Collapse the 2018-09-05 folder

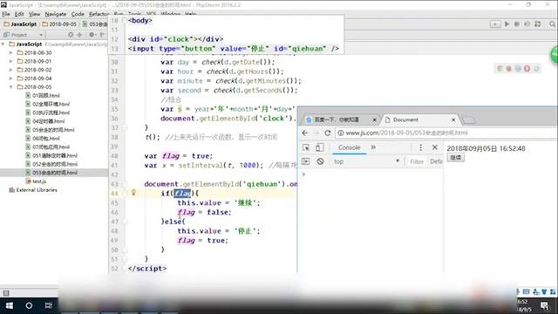tap(10, 87)
